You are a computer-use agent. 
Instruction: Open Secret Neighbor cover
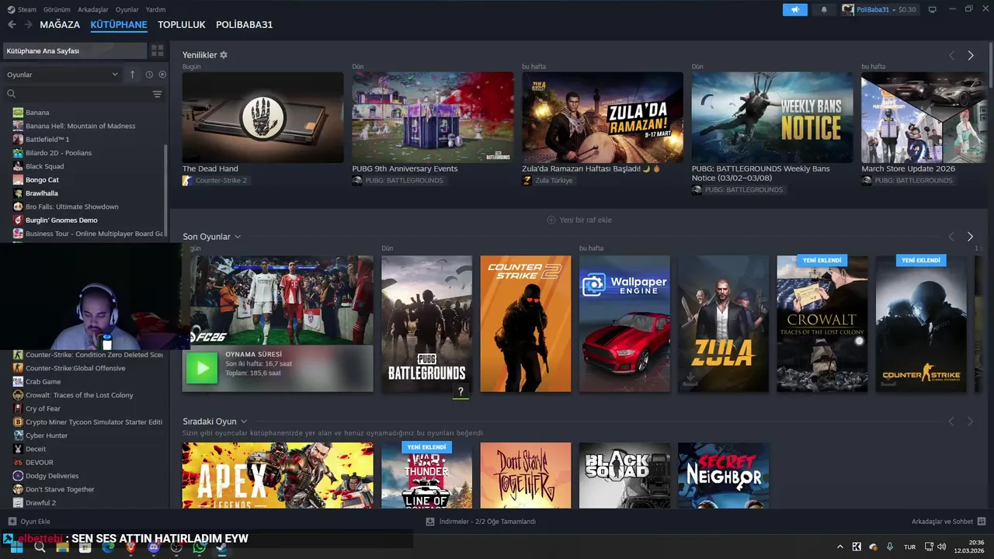click(x=724, y=475)
